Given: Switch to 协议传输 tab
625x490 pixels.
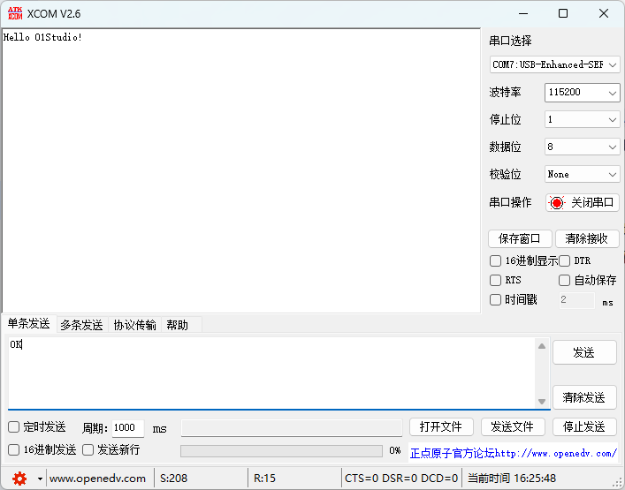Looking at the screenshot, I should (134, 325).
